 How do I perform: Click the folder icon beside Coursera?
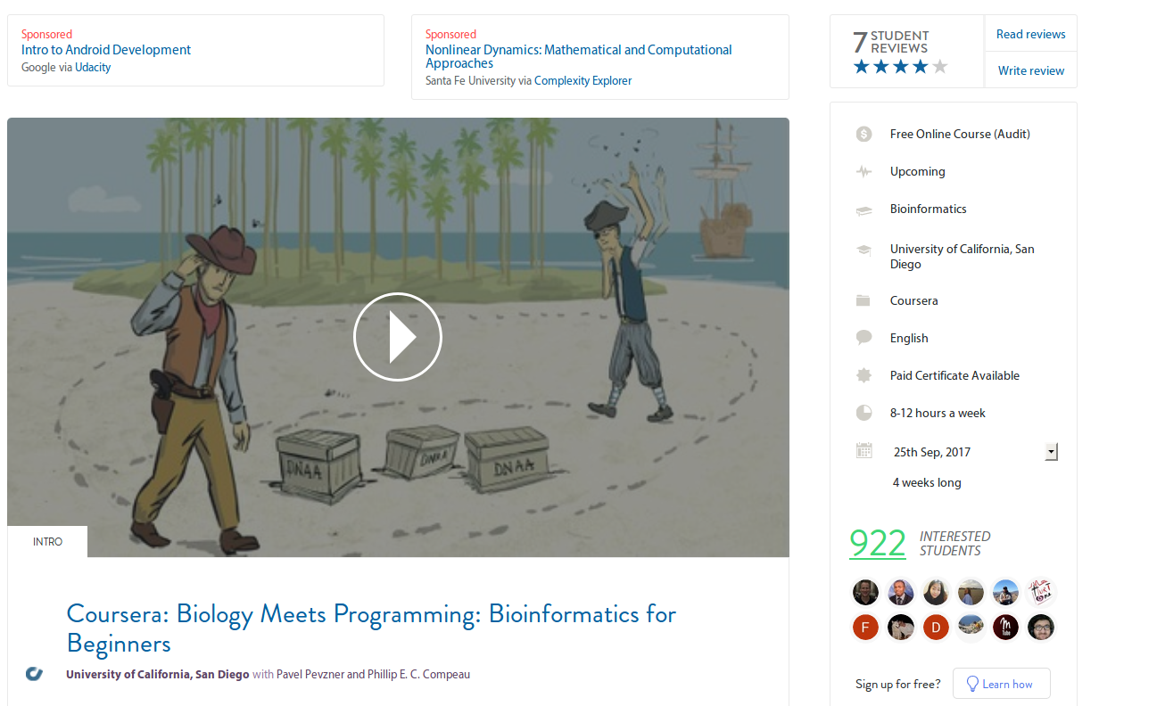point(863,300)
